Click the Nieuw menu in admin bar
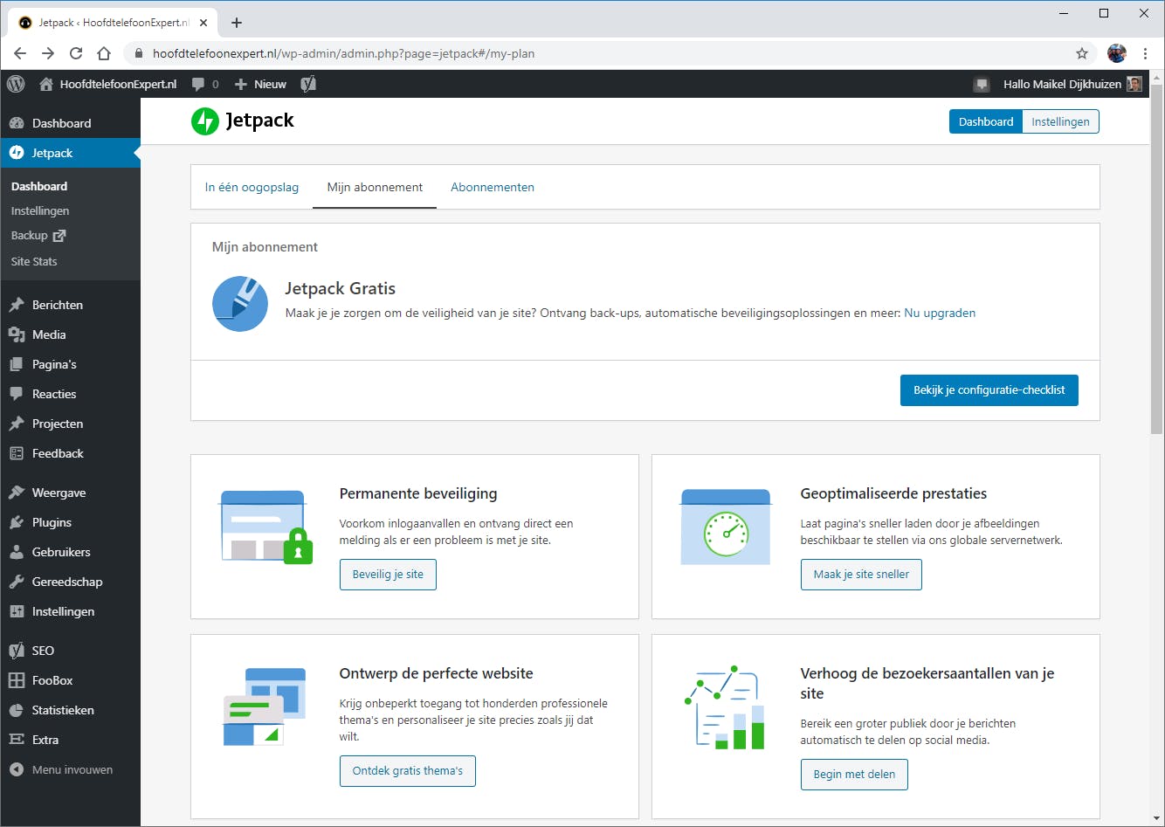This screenshot has height=827, width=1165. click(260, 84)
